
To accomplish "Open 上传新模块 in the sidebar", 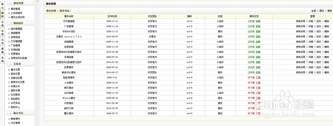I will (17, 13).
